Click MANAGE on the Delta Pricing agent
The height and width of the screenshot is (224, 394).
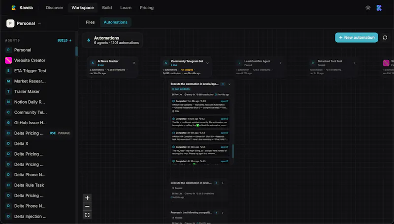coord(64,133)
